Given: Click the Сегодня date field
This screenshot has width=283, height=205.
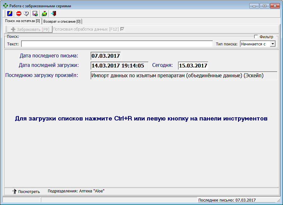Looking at the screenshot, I should (x=192, y=66).
